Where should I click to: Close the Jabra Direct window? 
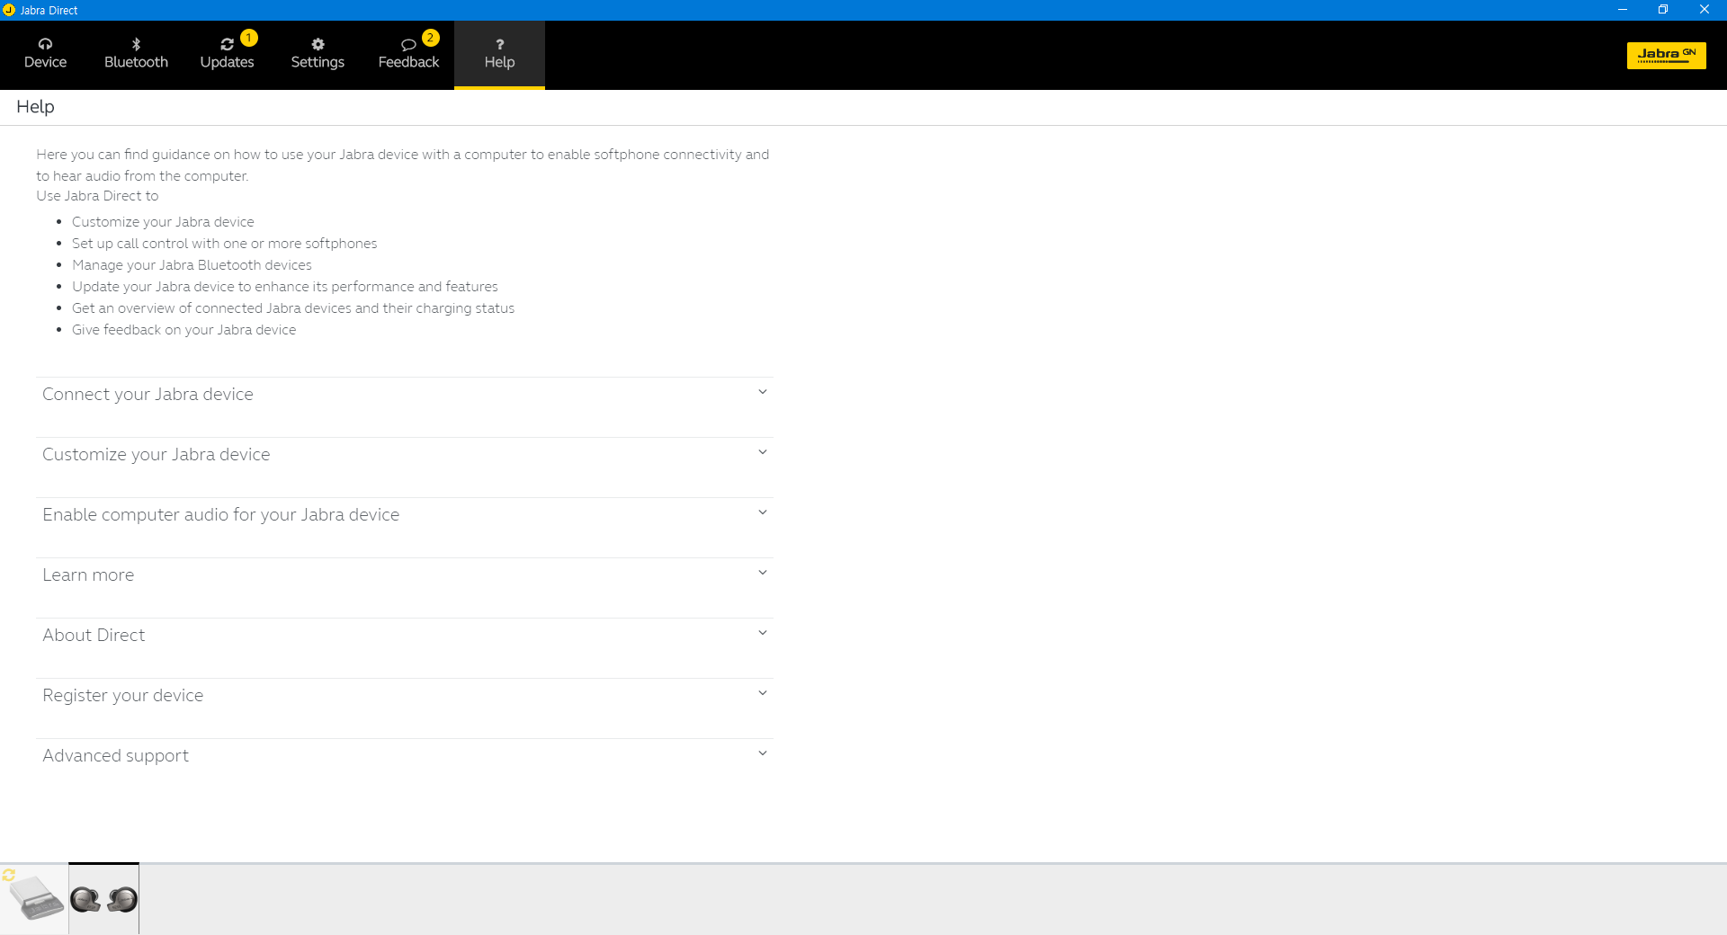(1705, 10)
